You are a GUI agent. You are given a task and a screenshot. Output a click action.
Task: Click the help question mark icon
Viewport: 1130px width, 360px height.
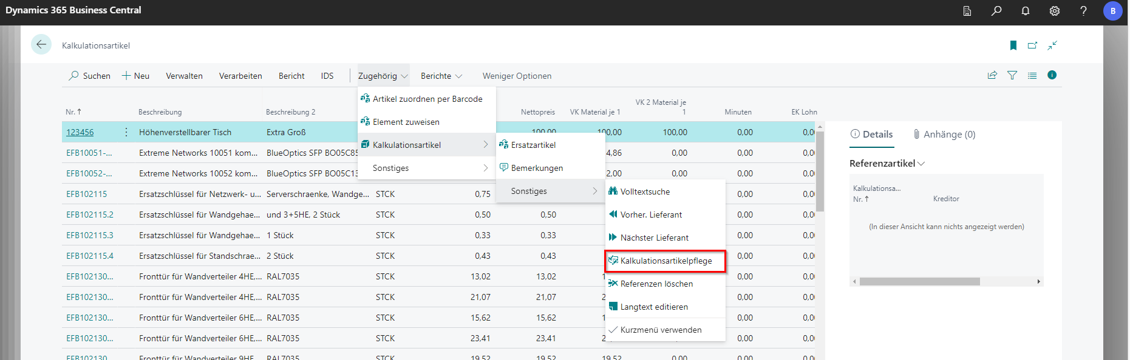(1083, 11)
